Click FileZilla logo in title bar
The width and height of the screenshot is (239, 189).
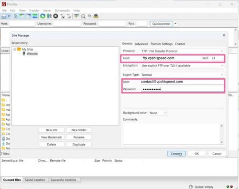[4, 4]
